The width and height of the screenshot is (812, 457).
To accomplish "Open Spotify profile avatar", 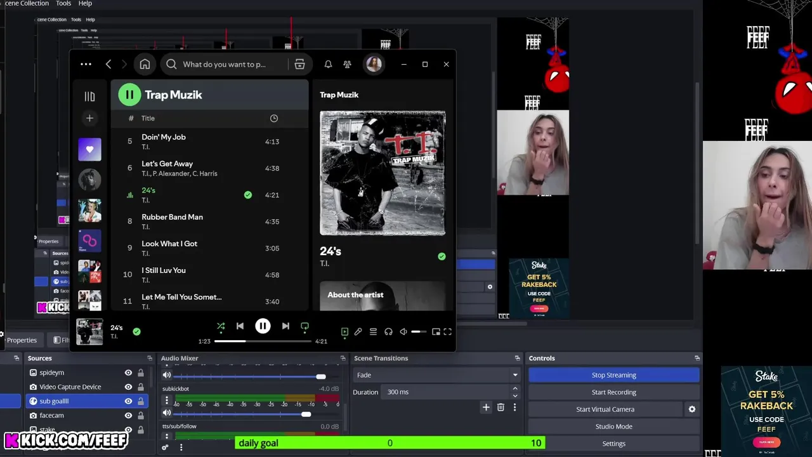I will [374, 64].
